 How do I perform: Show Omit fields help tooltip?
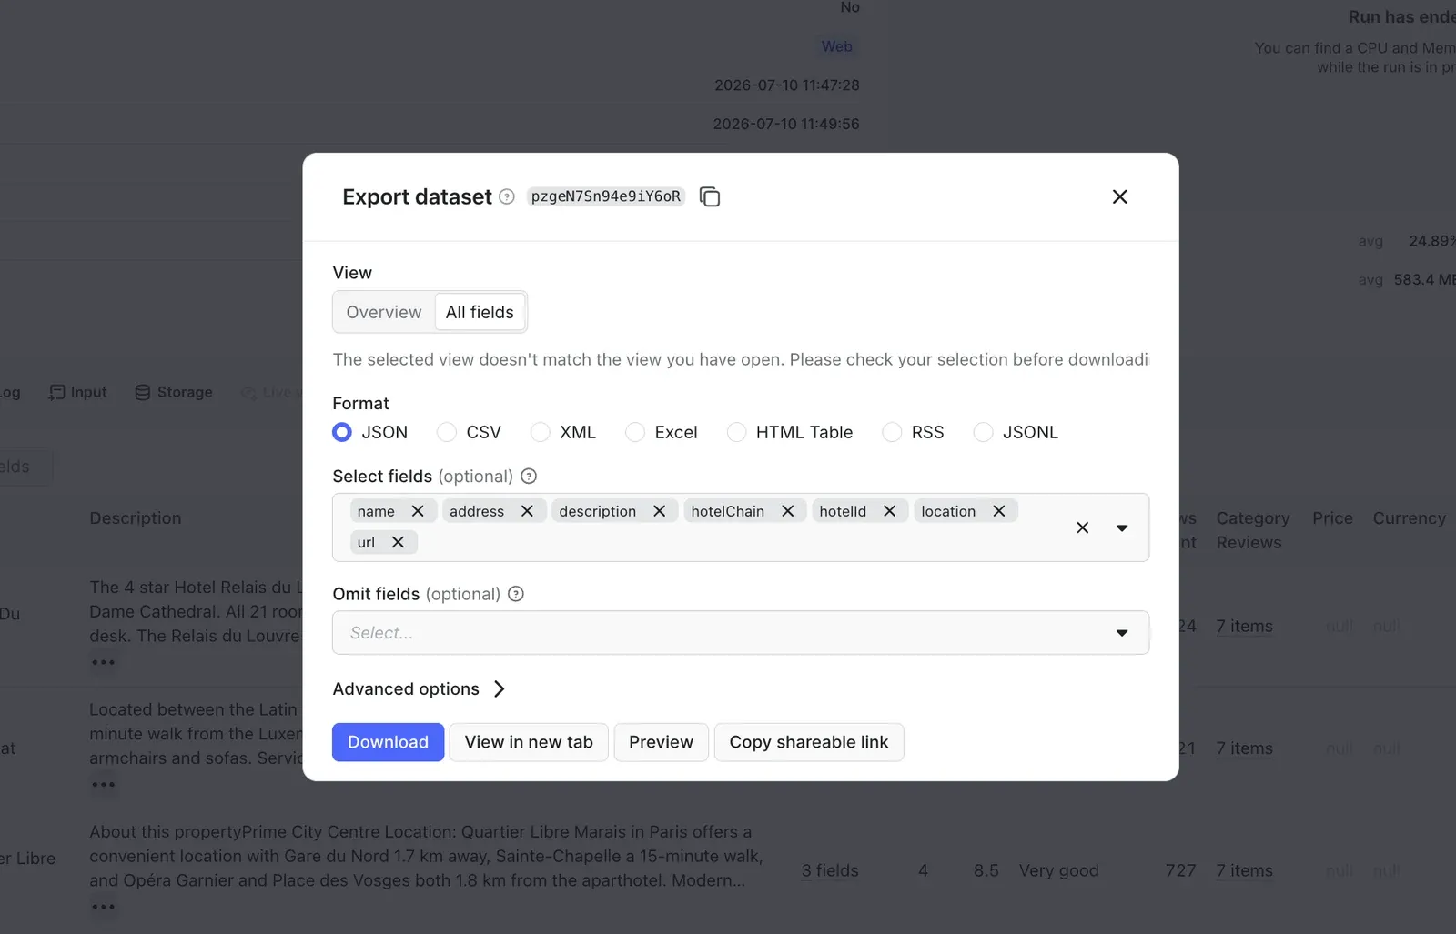(516, 594)
